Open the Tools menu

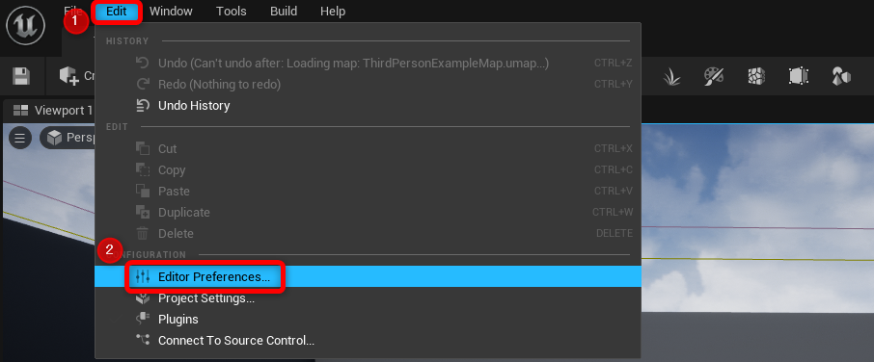point(232,12)
